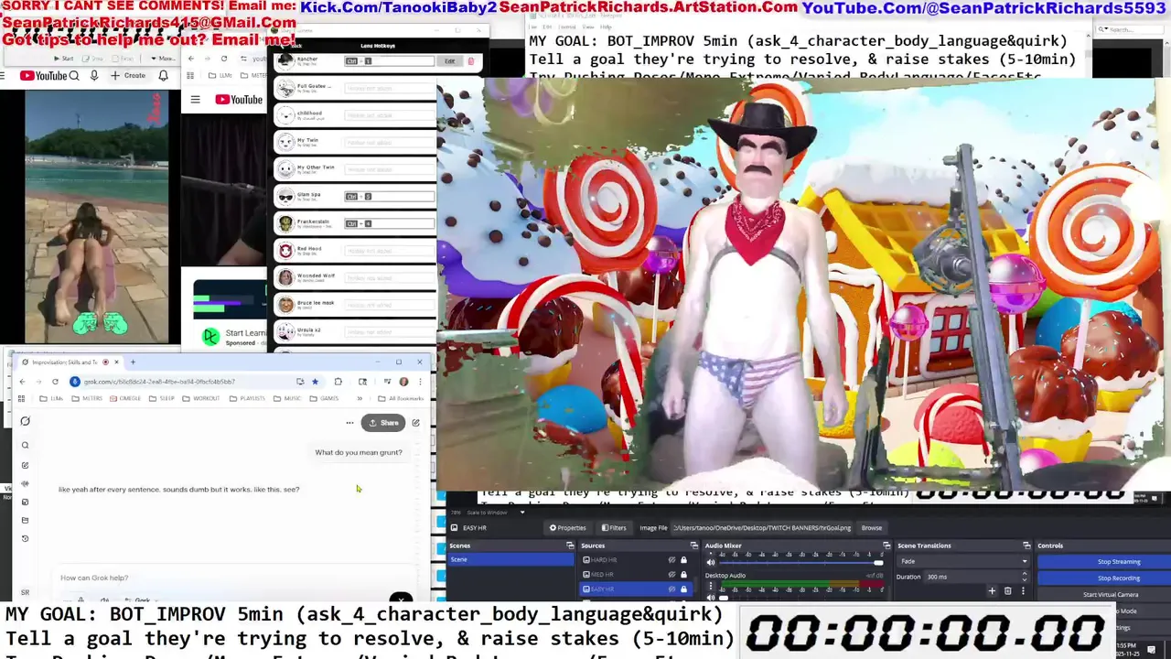Open the PLAYLISTS bookmarks folder
1171x659 pixels.
(x=247, y=398)
